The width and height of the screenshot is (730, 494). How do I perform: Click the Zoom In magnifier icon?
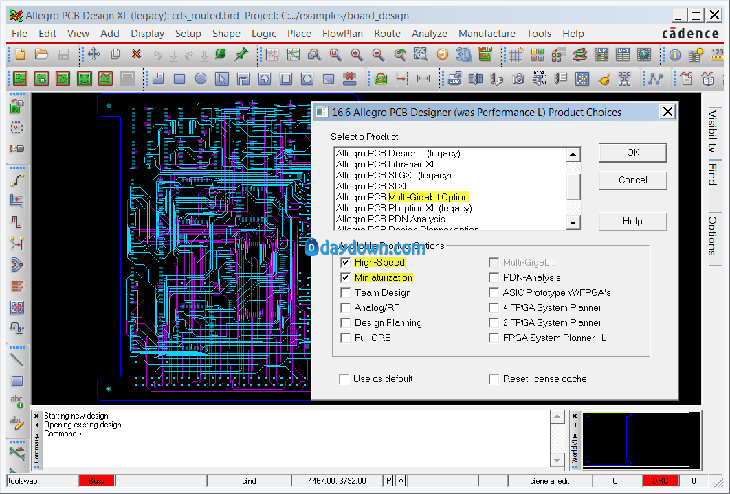pyautogui.click(x=357, y=54)
